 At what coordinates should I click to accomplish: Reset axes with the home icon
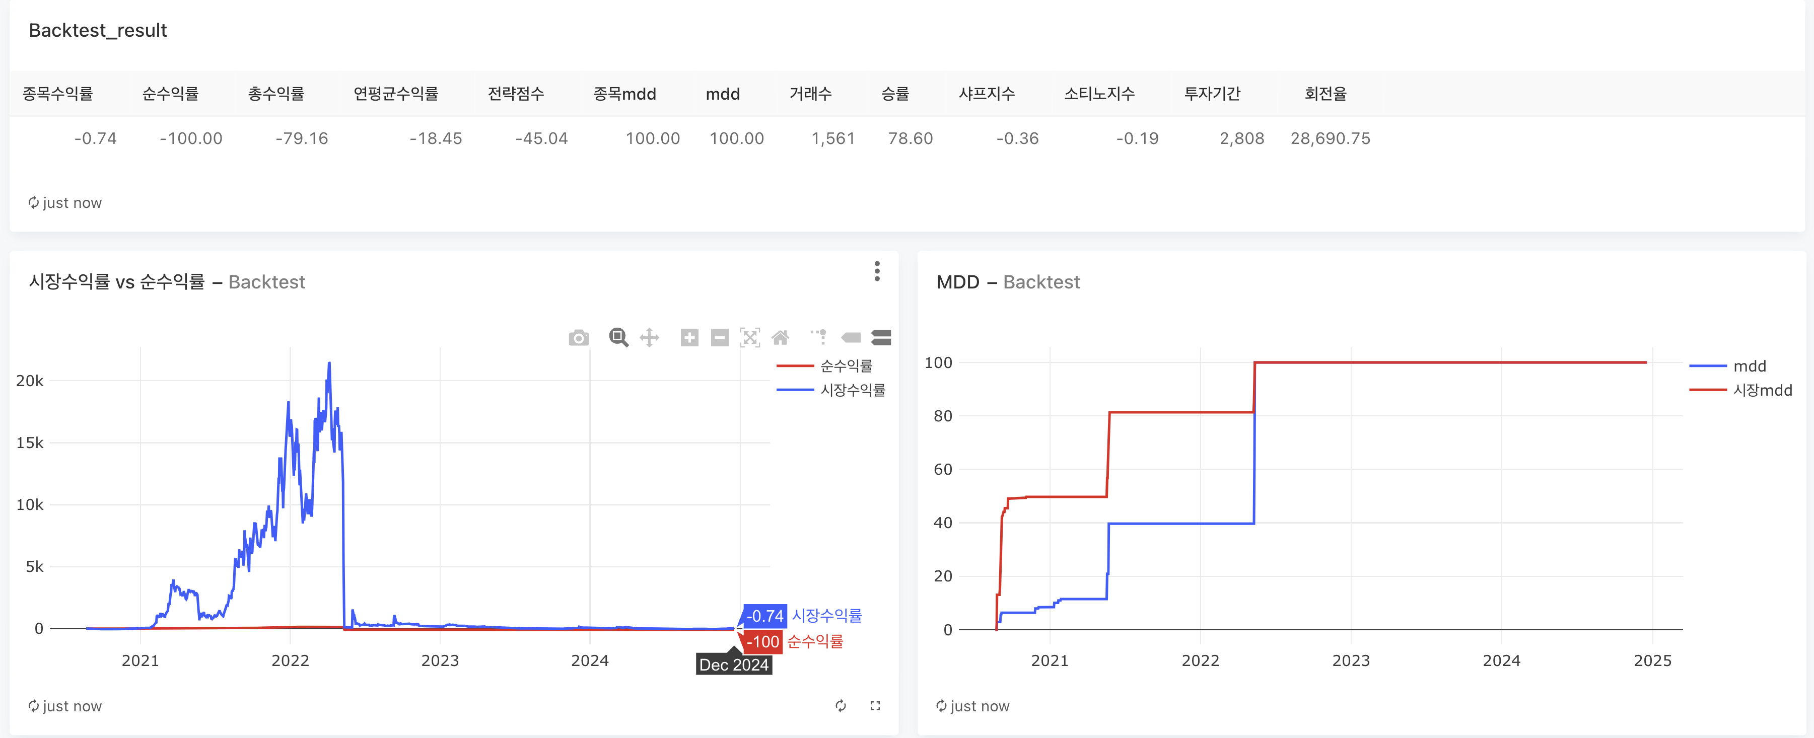780,337
